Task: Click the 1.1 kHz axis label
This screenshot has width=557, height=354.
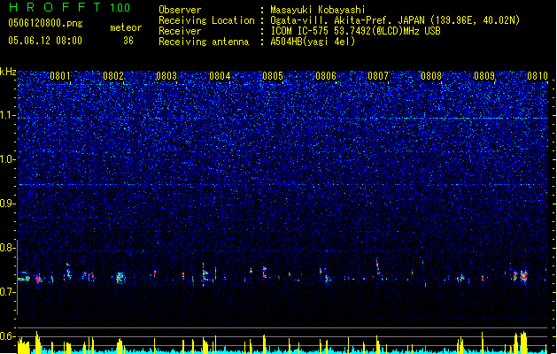Action: (x=8, y=115)
